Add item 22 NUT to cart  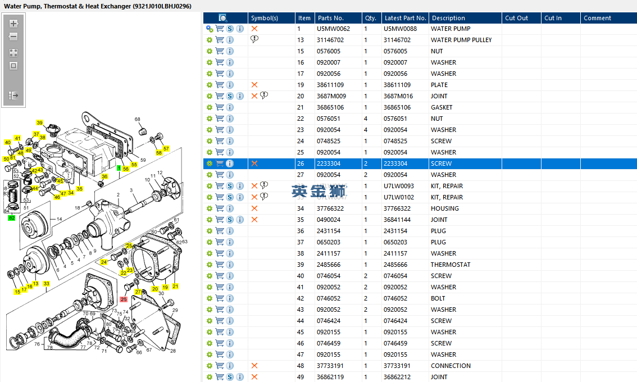pos(220,119)
